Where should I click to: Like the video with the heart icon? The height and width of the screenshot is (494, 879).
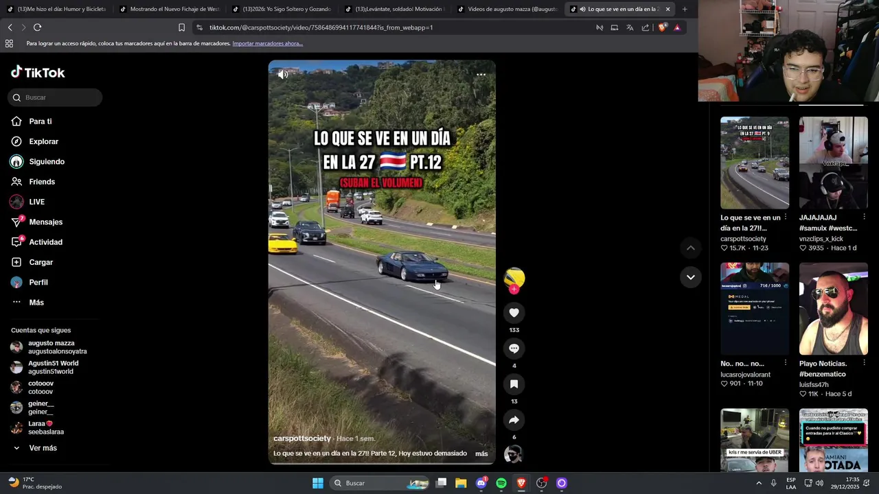click(514, 313)
